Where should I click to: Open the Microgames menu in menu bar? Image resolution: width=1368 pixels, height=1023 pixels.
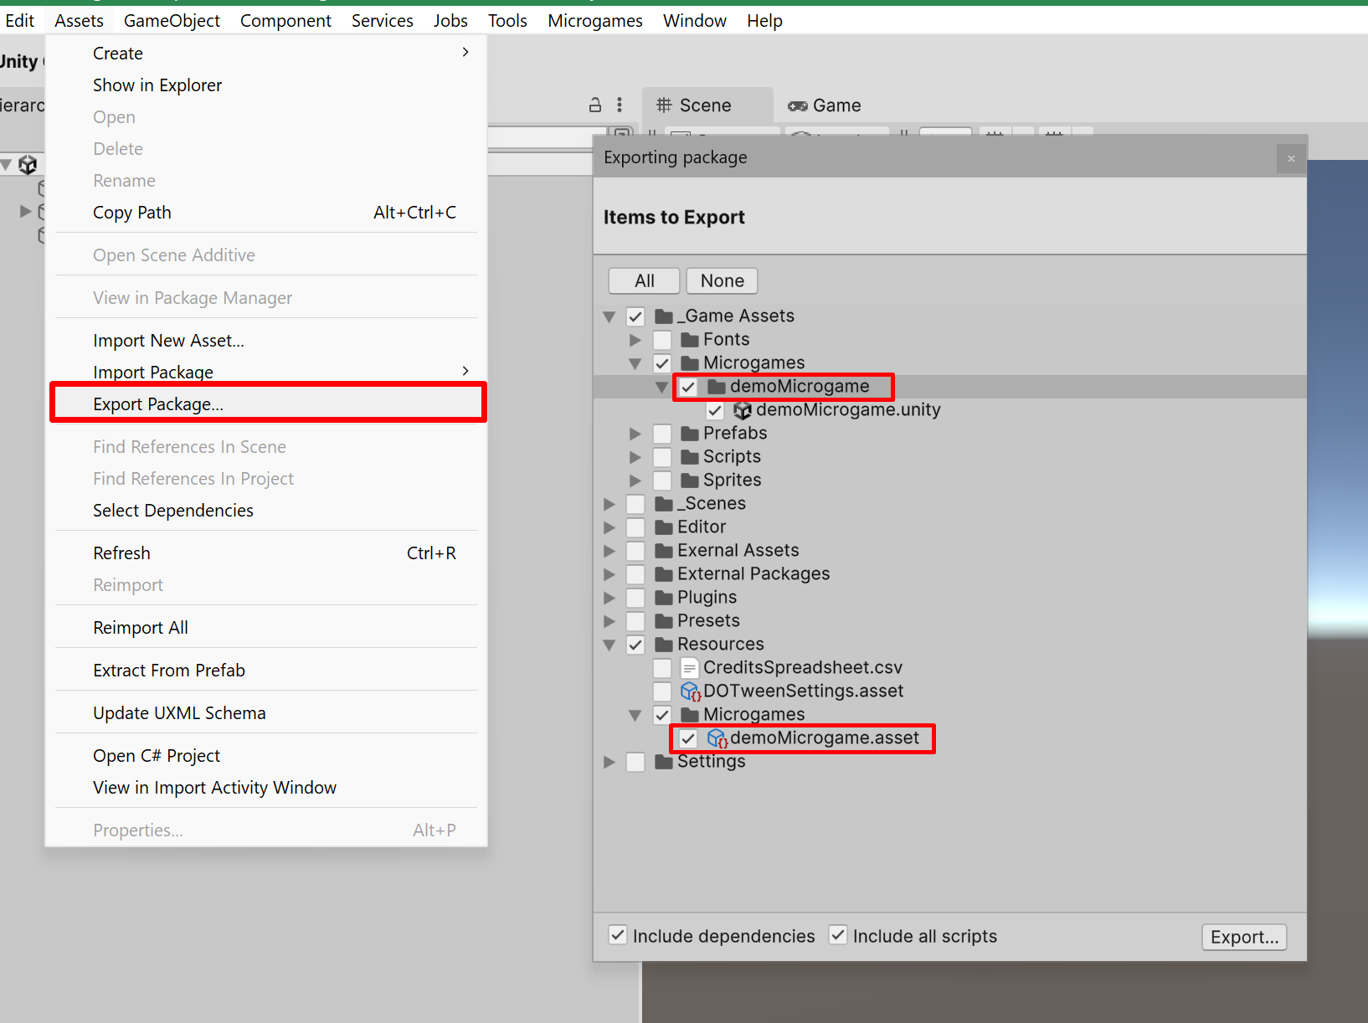coord(595,20)
